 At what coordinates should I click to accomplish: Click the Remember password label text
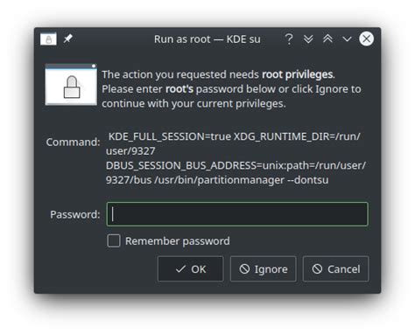tap(178, 241)
